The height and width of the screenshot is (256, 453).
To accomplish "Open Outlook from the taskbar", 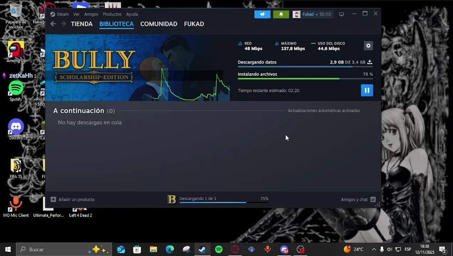I will 121,250.
